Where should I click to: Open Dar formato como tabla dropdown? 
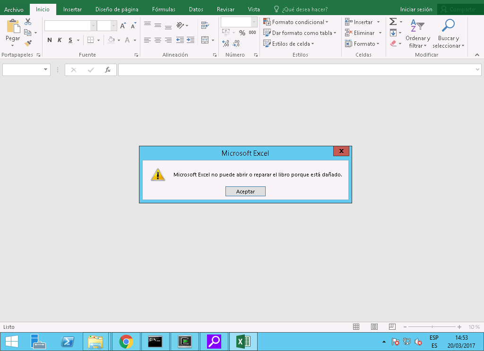click(x=300, y=33)
